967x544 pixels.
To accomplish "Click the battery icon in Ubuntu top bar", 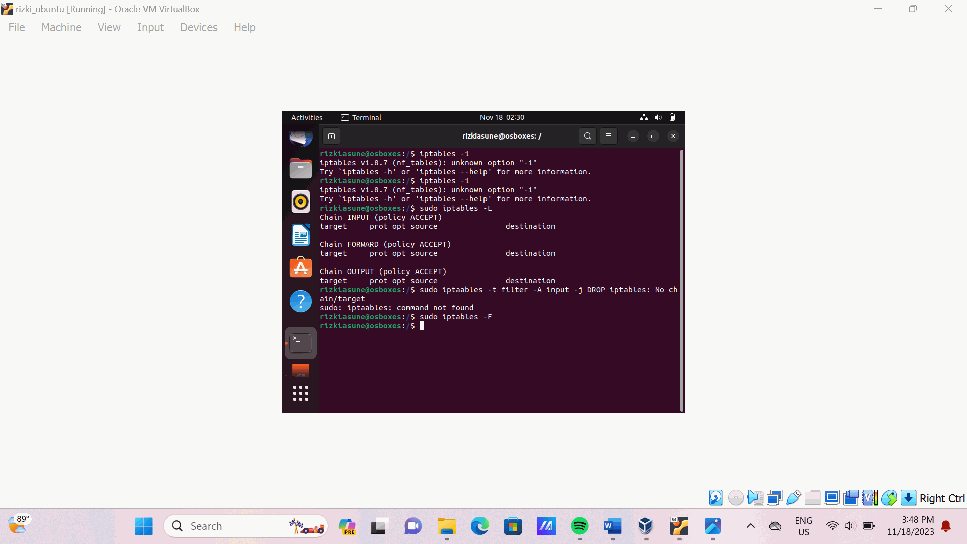I will [x=672, y=117].
